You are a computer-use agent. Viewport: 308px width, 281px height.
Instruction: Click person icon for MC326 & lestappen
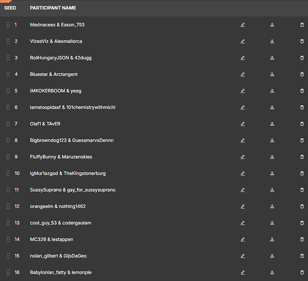pos(272,239)
